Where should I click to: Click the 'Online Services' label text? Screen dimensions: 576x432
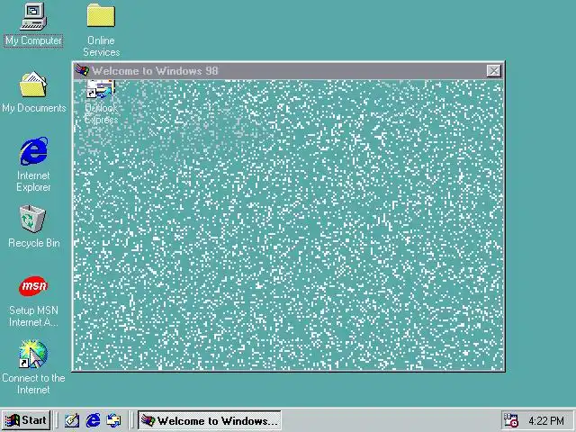(102, 46)
